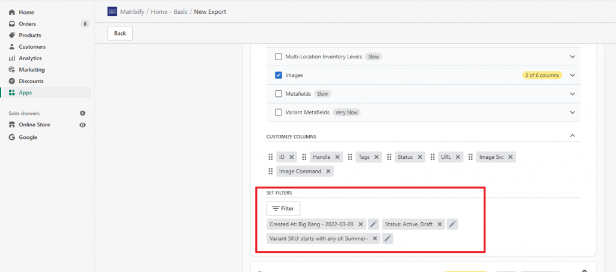Click the Back button
This screenshot has width=616, height=272.
(x=120, y=34)
